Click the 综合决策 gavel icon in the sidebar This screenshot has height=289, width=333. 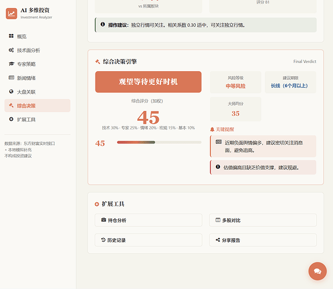(11, 105)
